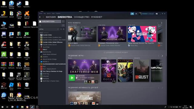This screenshot has width=194, height=109.
Task: Select Counter-Strike in the game list
Action: coord(47,35)
